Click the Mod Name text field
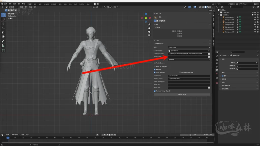260x146 pixels. [189, 76]
